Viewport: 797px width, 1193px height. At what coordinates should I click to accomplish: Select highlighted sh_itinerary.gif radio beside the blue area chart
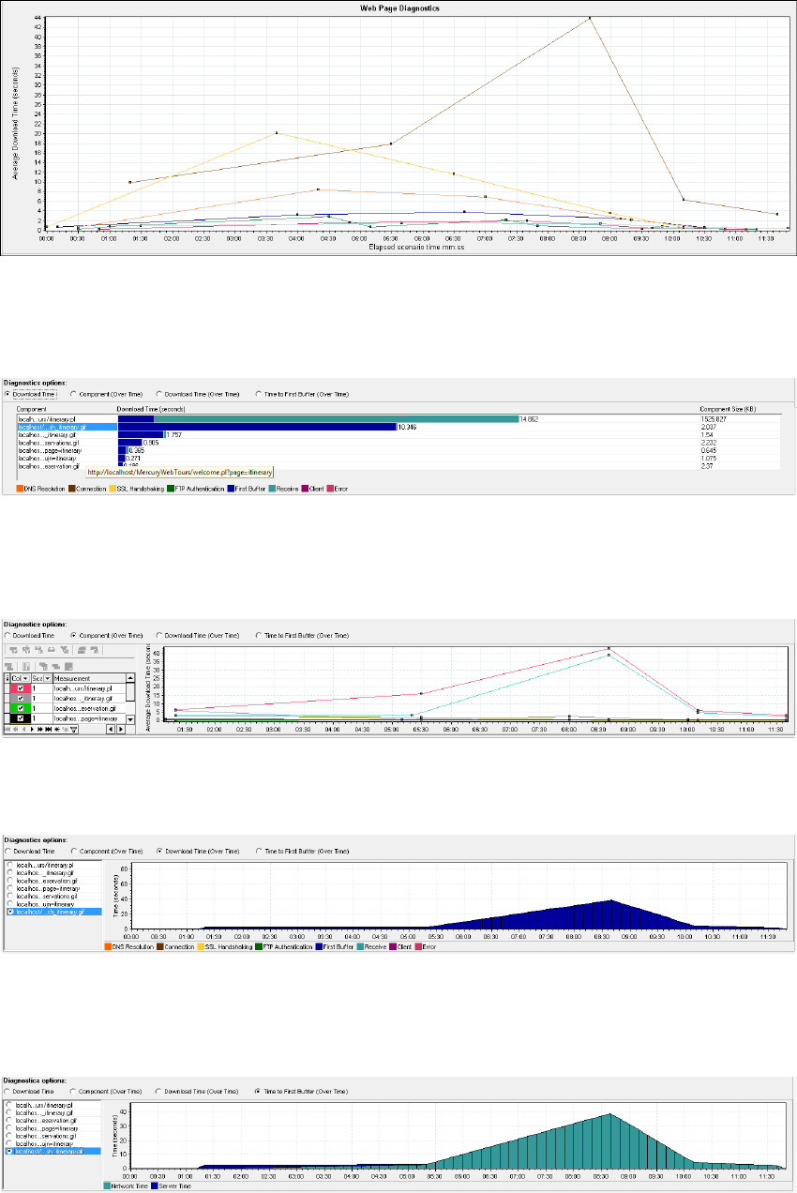(10, 911)
